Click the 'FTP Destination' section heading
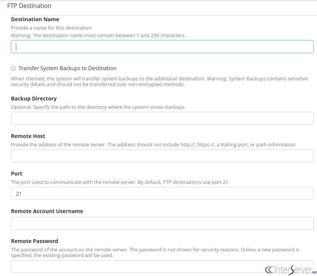 tap(29, 6)
